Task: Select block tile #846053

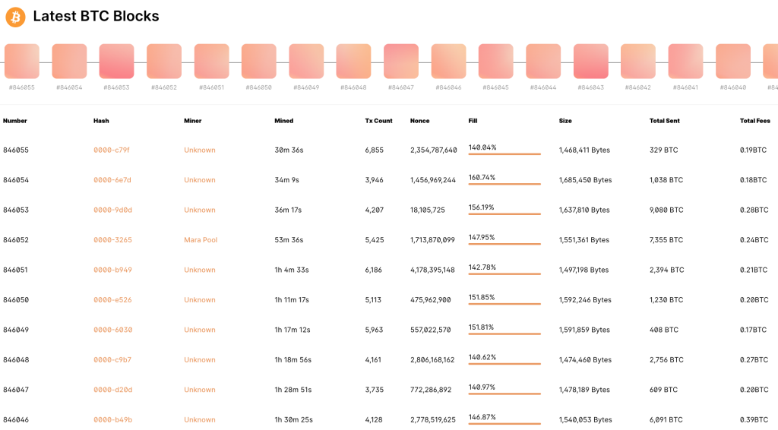Action: (x=116, y=62)
